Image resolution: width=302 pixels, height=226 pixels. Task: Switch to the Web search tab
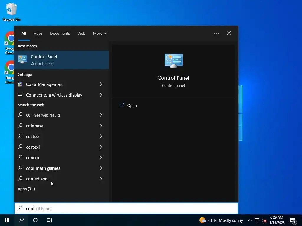click(81, 34)
